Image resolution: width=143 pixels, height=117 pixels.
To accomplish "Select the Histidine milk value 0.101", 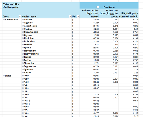I will pos(129,38).
